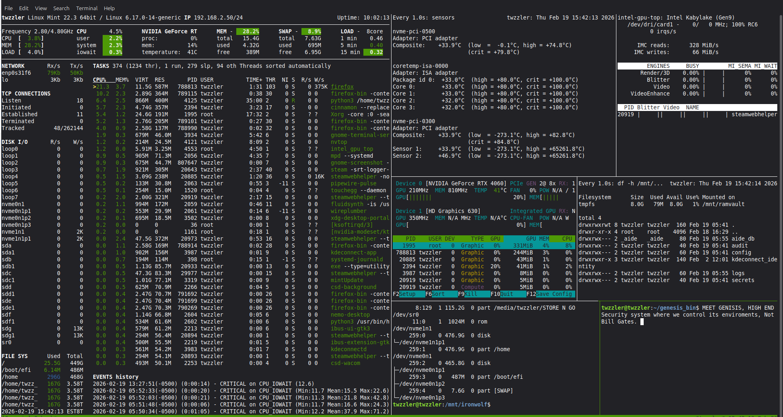Click the /mnt/ironwolf shell prompt
Image resolution: width=783 pixels, height=417 pixels.
(x=442, y=404)
